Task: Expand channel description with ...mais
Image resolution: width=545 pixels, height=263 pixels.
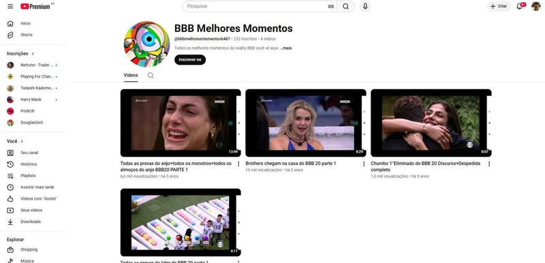Action: pos(286,48)
